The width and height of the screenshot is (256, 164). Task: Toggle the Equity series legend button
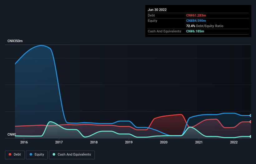point(37,155)
